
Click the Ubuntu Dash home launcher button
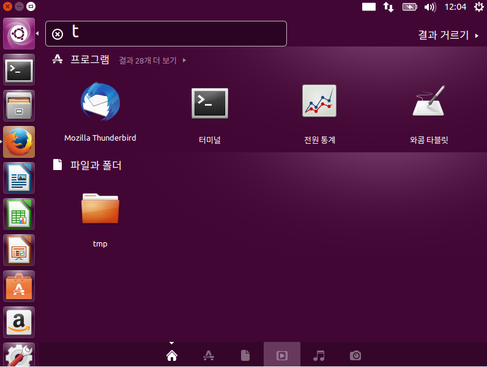(x=19, y=34)
